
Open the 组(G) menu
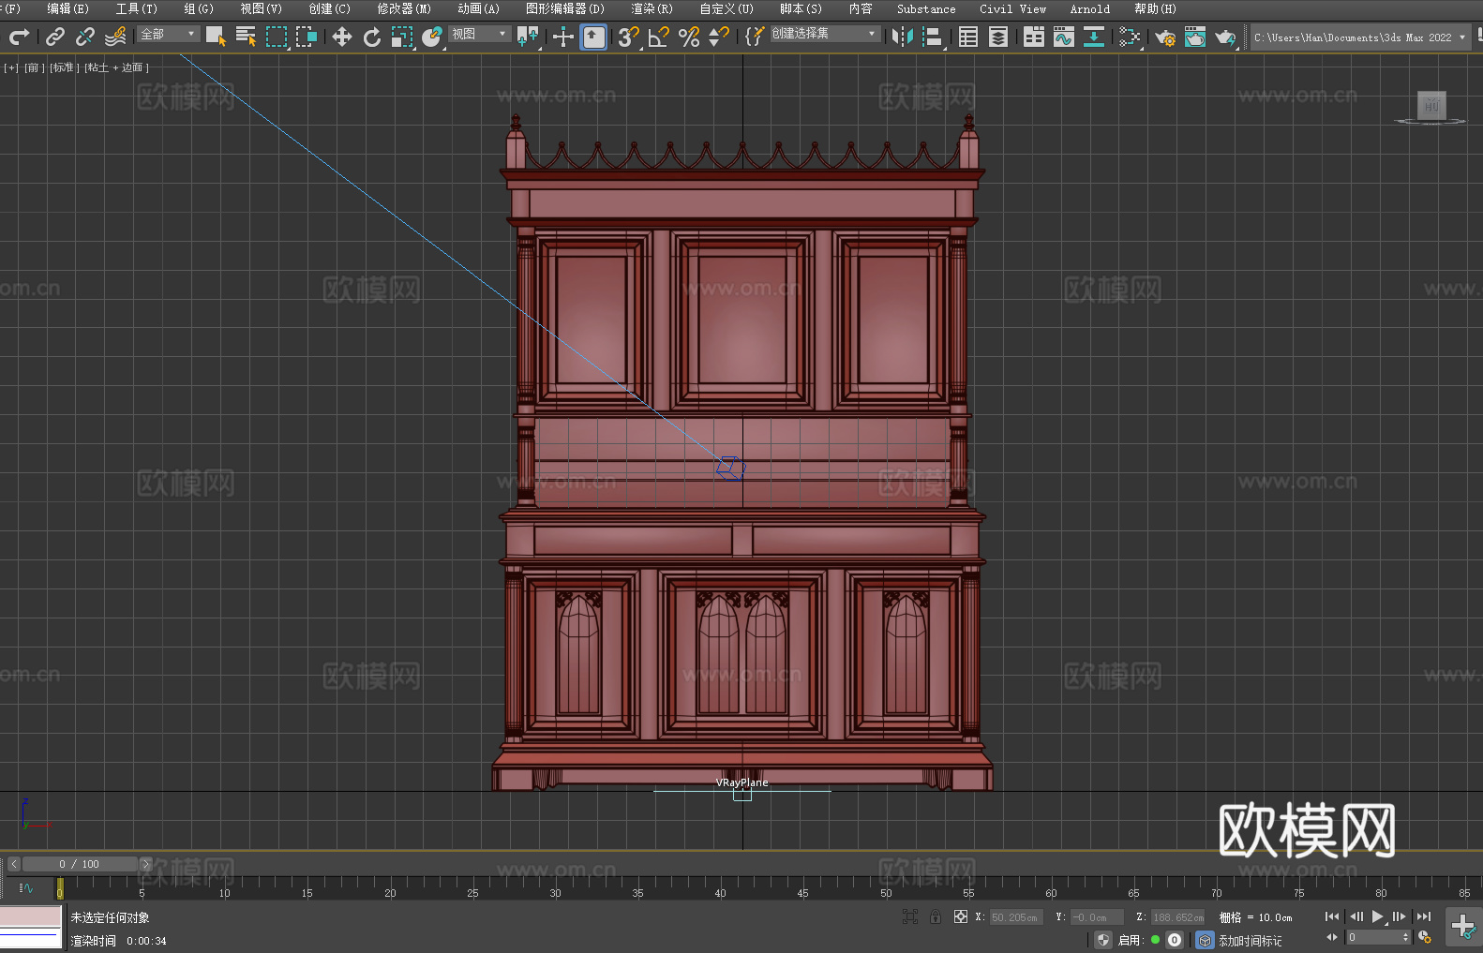tap(198, 8)
